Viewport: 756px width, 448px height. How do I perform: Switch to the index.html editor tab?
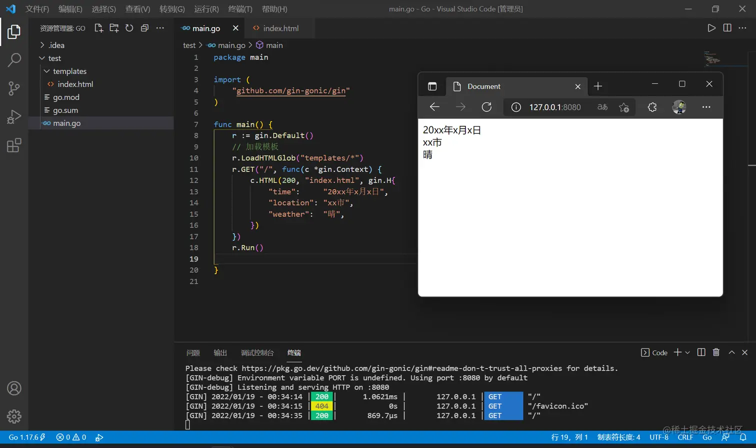280,28
